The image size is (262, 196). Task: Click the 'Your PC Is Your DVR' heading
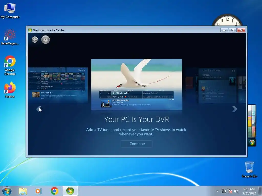137,119
